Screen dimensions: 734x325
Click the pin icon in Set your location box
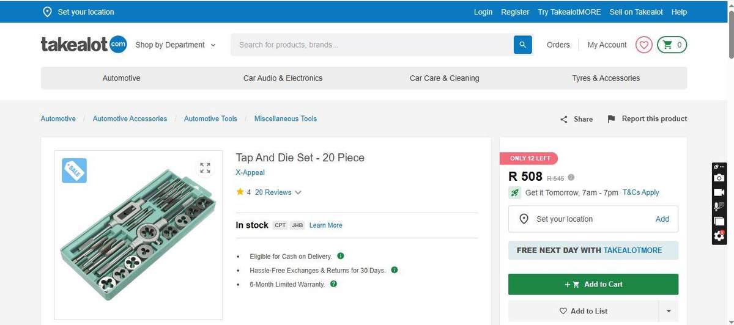[524, 219]
